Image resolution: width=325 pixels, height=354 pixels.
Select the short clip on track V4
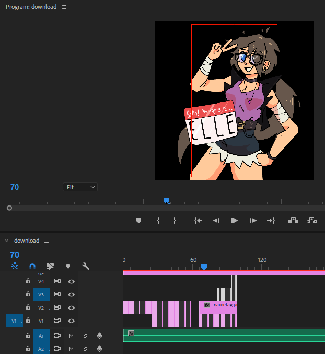[x=234, y=281]
